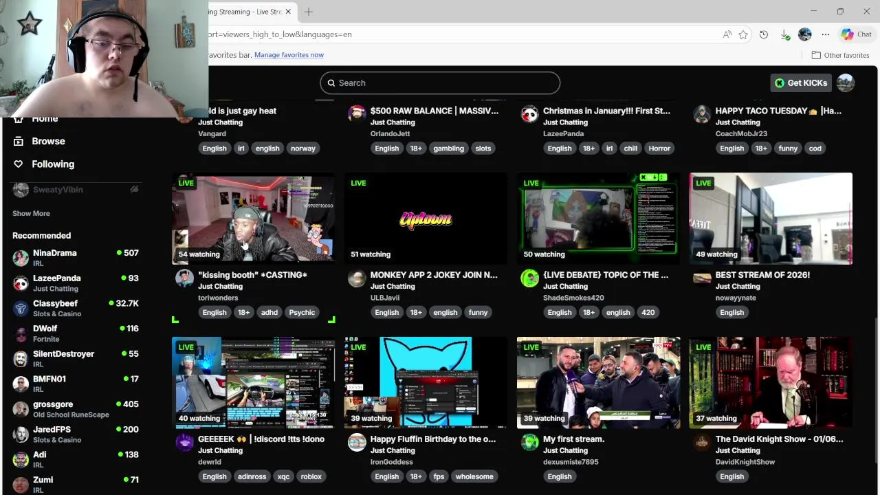Click Just Chatting under My first stream
Screen dimensions: 880x495
pos(565,450)
